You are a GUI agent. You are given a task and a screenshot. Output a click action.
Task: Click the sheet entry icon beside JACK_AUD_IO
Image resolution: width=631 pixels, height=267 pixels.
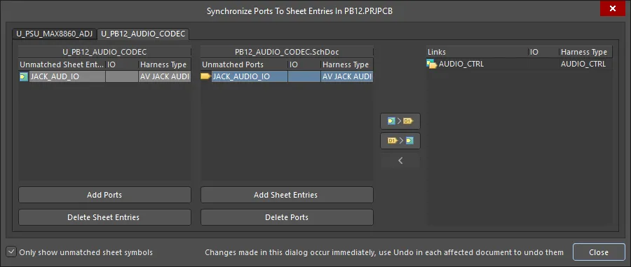pos(24,77)
